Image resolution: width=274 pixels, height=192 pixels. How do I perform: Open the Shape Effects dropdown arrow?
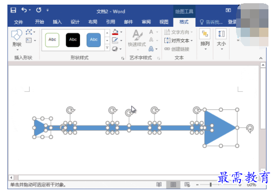121,49
